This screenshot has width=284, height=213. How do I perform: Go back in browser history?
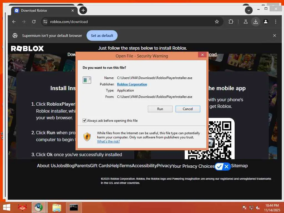click(x=14, y=22)
